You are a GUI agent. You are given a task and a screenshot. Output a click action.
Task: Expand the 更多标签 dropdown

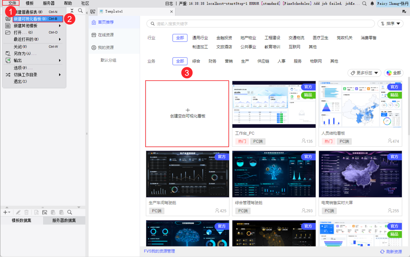[364, 73]
